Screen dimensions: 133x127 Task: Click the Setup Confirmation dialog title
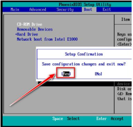[x=84, y=54]
